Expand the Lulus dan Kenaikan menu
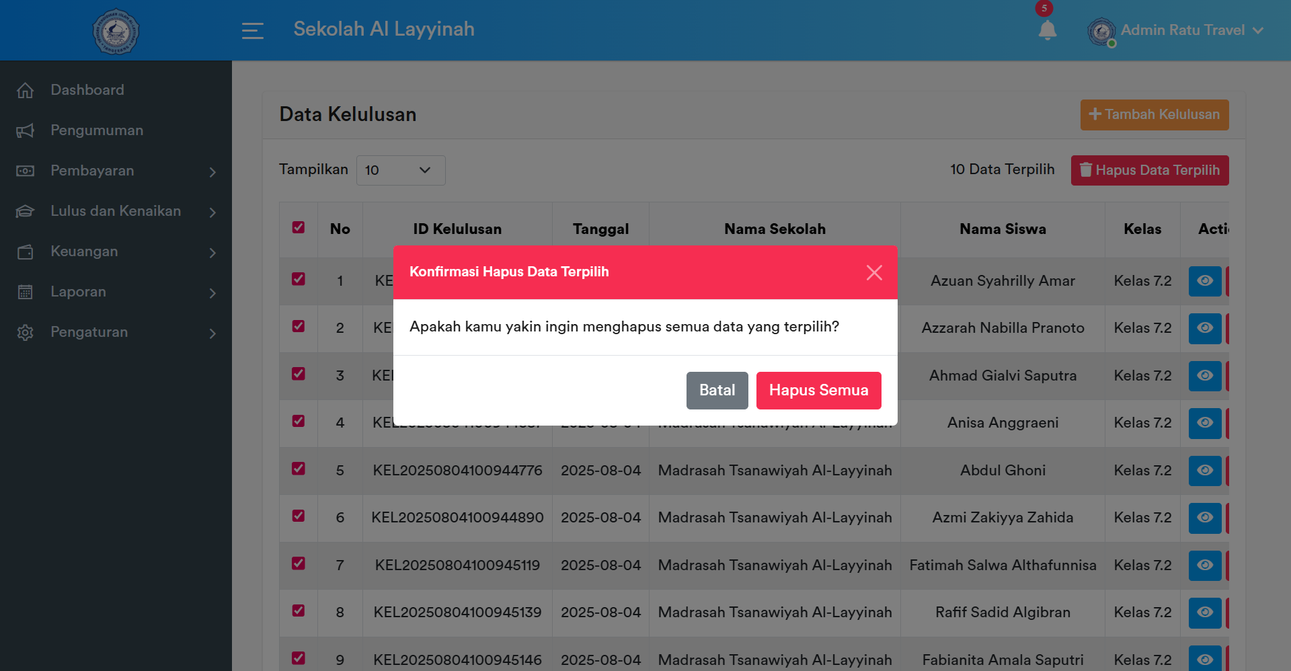 point(116,211)
